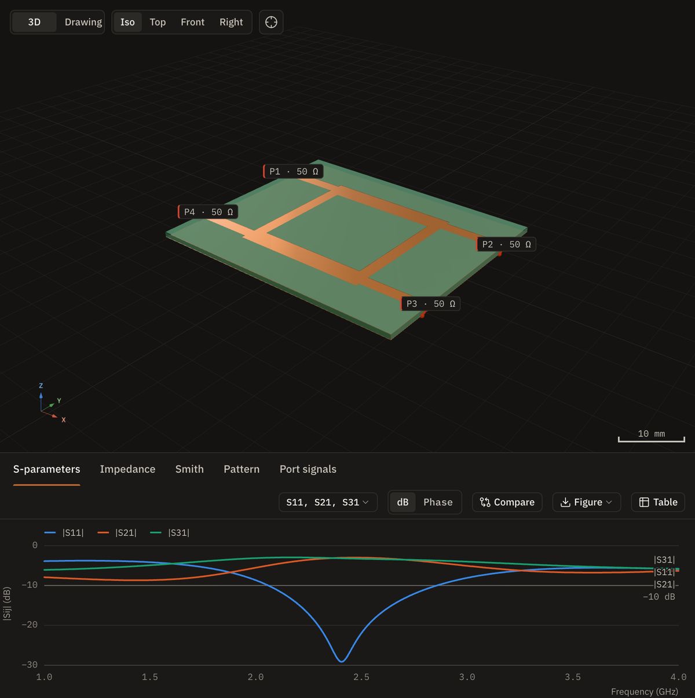695x698 pixels.
Task: Toggle the blue |S11| legend swatch
Action: (x=50, y=532)
